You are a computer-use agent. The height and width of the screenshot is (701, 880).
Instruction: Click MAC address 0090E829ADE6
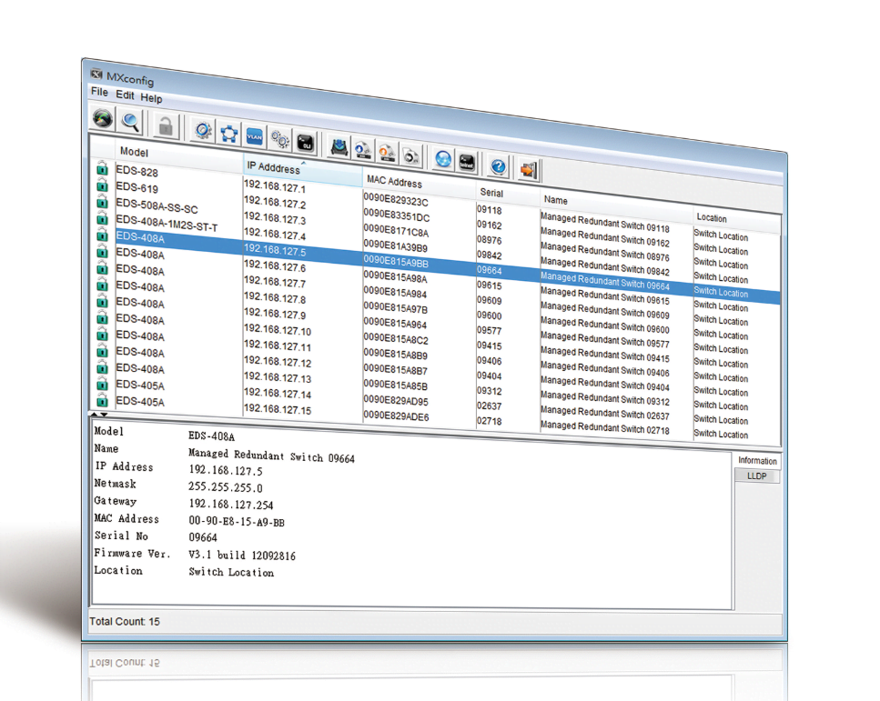click(x=396, y=416)
